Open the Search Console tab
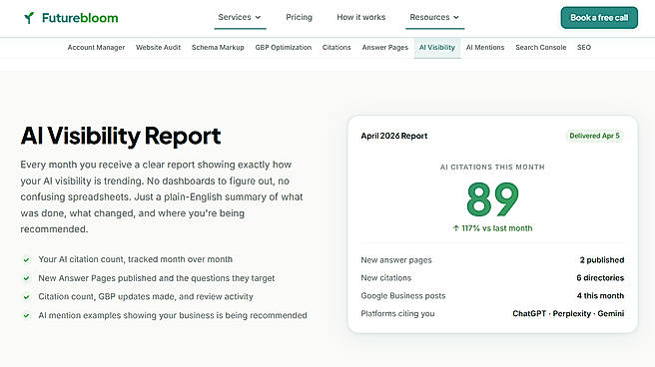This screenshot has height=367, width=655. tap(540, 48)
